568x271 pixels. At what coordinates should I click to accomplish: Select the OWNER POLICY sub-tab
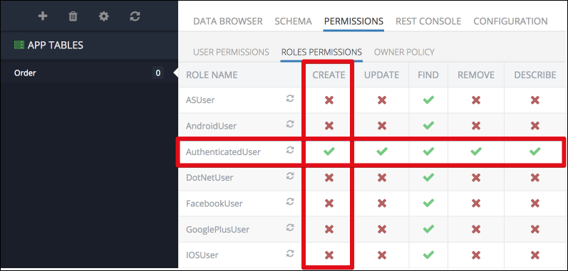coord(404,52)
